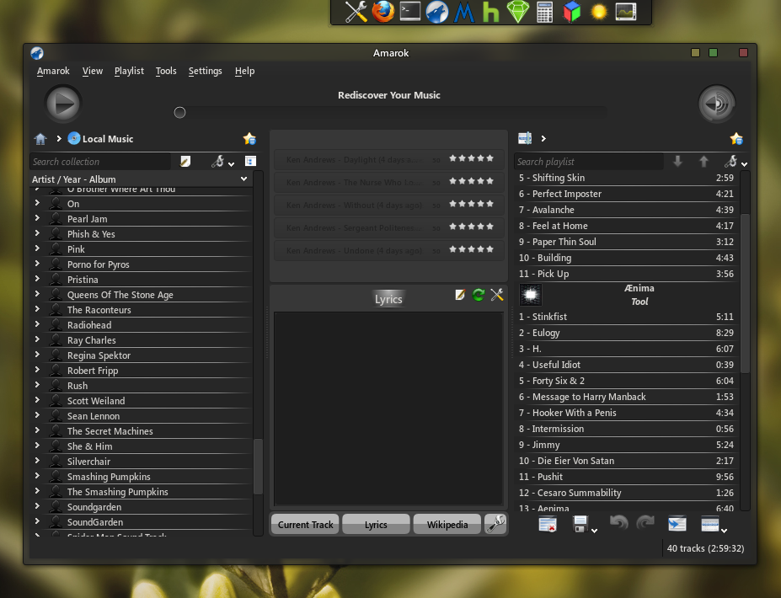This screenshot has width=781, height=598.
Task: Open lyrics applet settings icon
Action: [496, 295]
